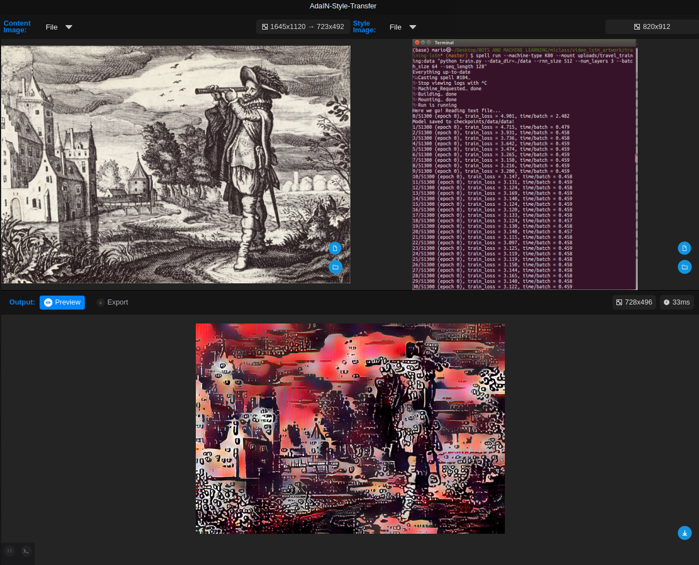699x565 pixels.
Task: Click the Content Image label
Action: pyautogui.click(x=17, y=27)
